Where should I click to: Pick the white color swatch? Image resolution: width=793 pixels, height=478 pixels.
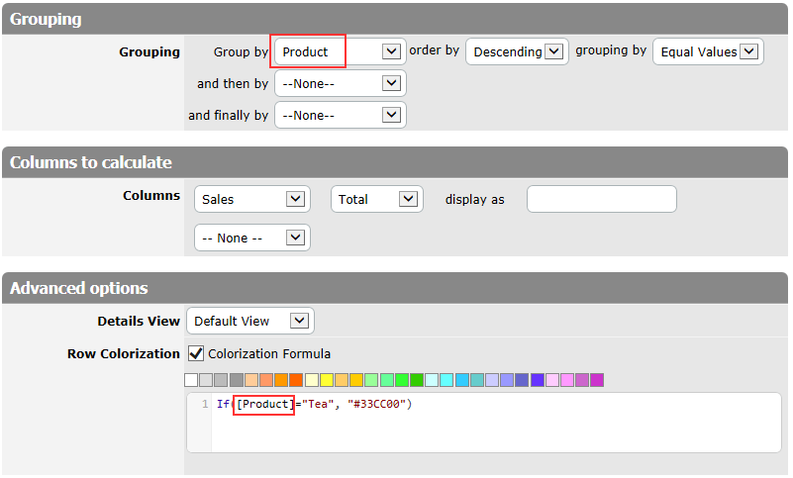tap(191, 380)
